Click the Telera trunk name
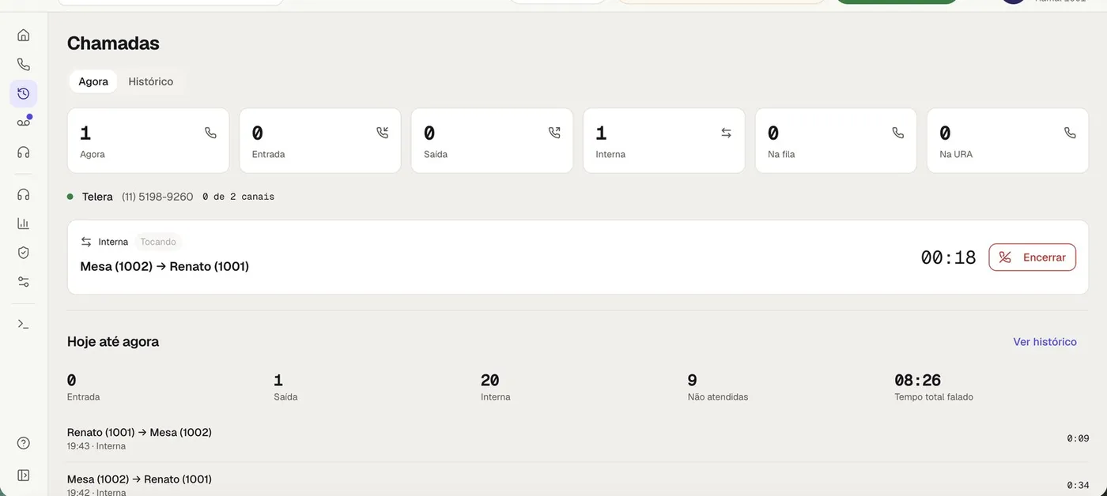Screen dimensions: 1107x496 tap(97, 197)
